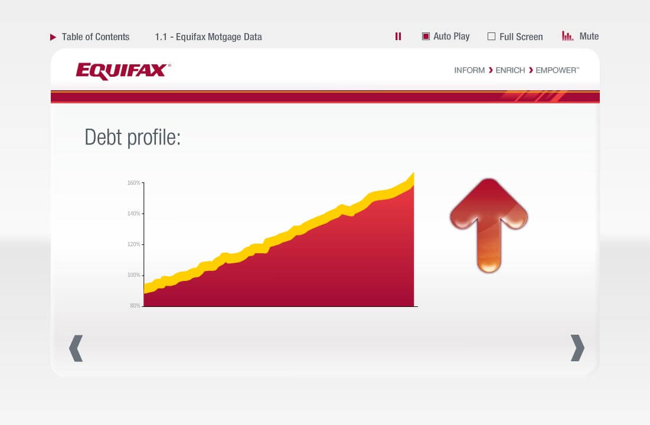Open the Table of Contents menu
This screenshot has width=650, height=425.
point(95,37)
